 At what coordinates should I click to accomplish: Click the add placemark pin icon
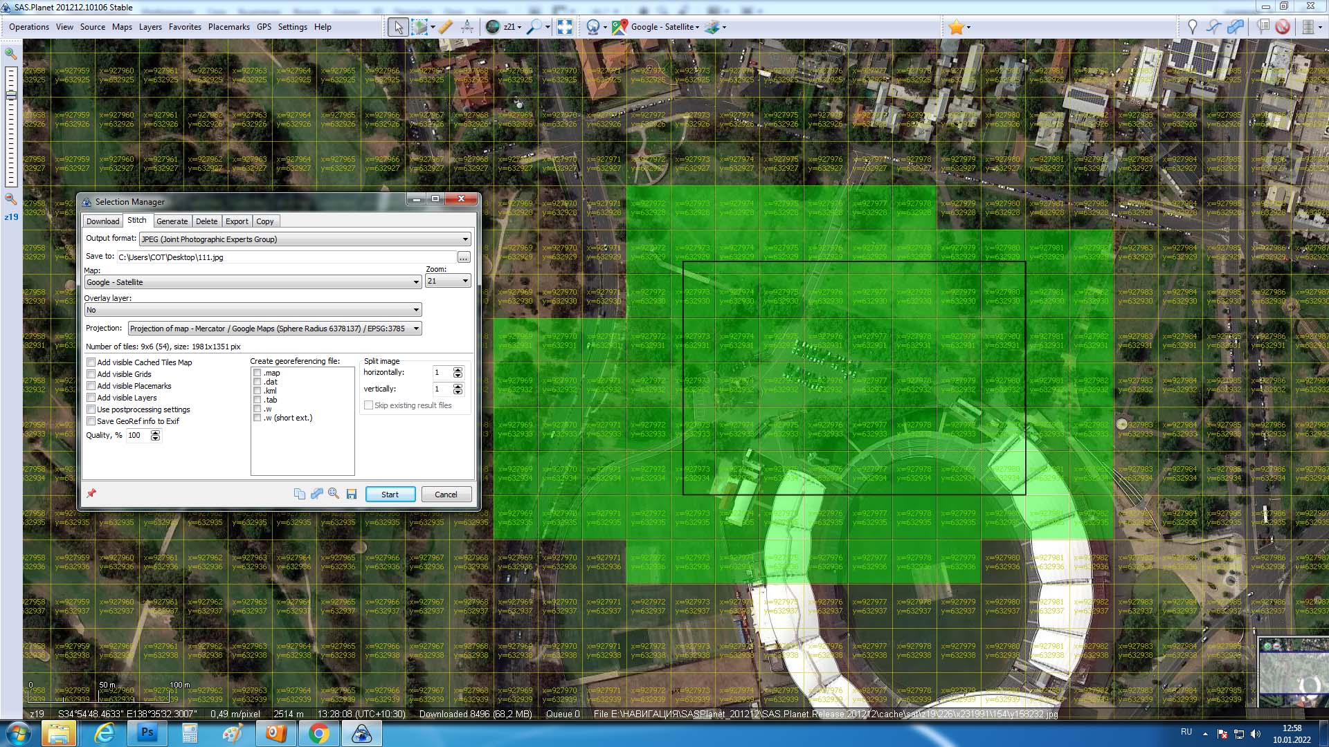1192,27
